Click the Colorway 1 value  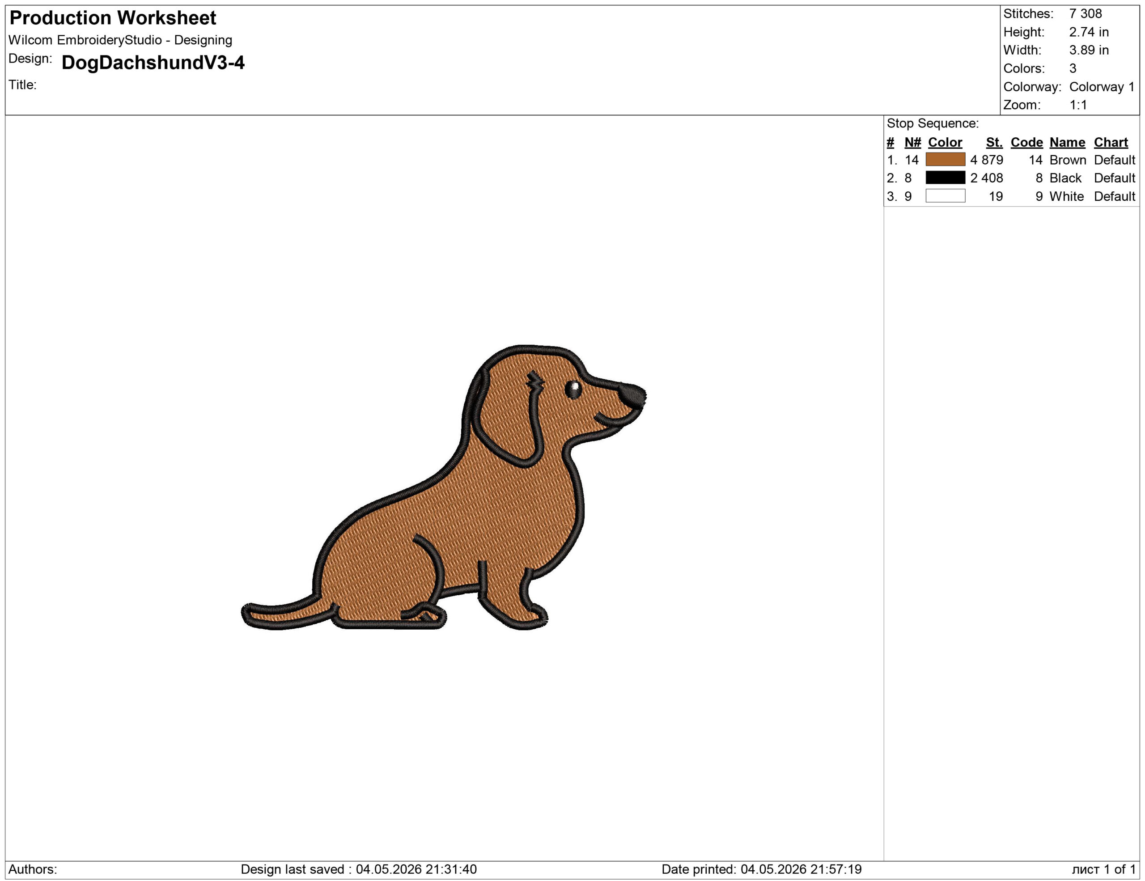[1102, 86]
